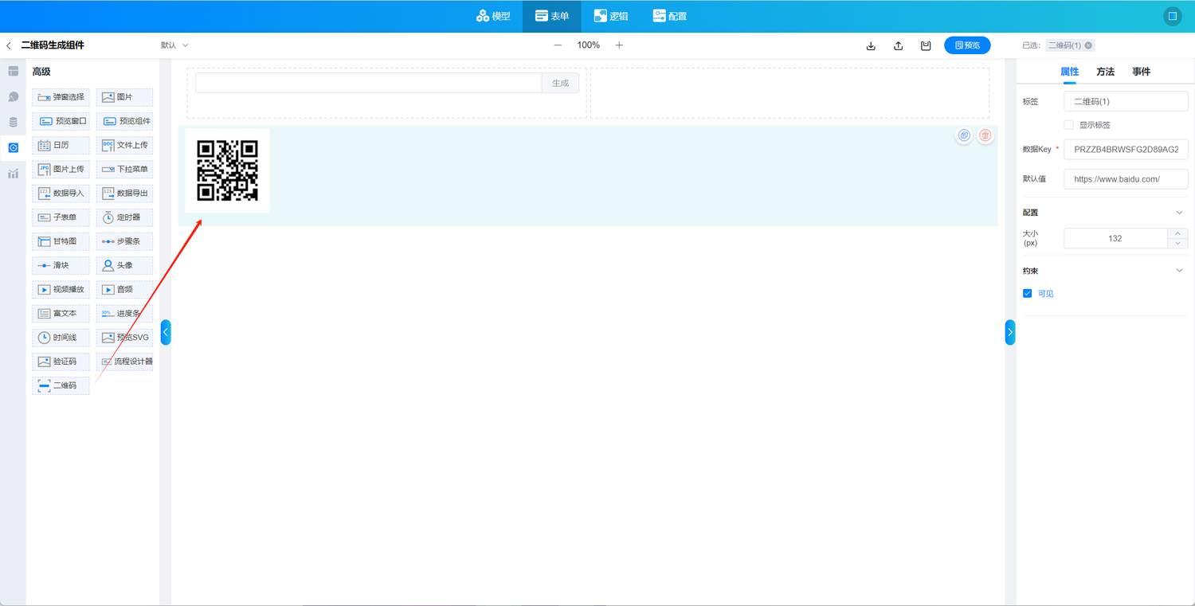Select the 二维码 QR code component
Screen dimensions: 1195x606
(x=61, y=385)
